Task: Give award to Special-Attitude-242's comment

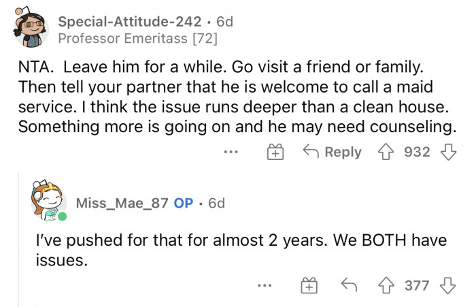Action: pos(275,152)
